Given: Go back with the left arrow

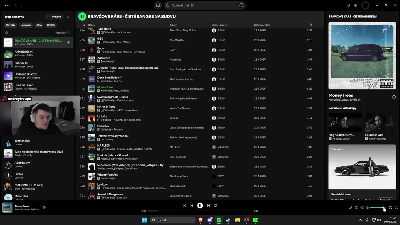Looking at the screenshot, I should click(x=16, y=5).
